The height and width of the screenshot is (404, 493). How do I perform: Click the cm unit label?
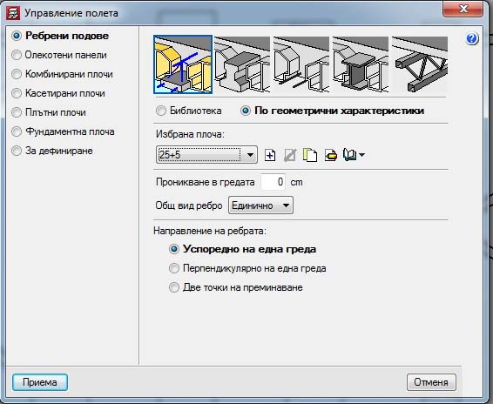tap(296, 182)
